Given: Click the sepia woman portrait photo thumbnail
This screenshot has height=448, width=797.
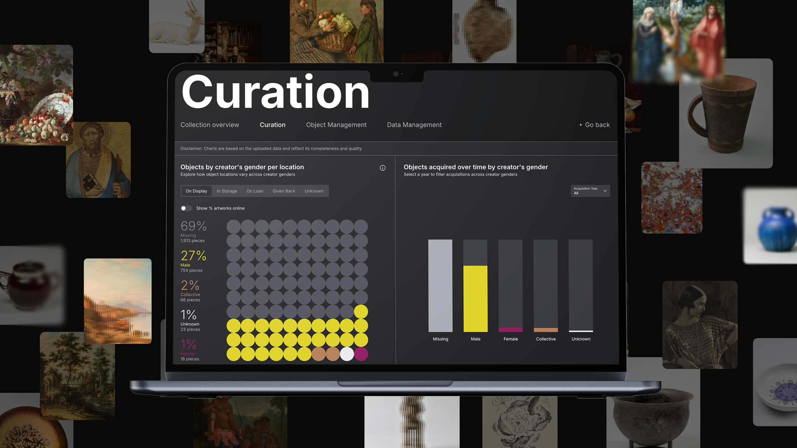Looking at the screenshot, I should pyautogui.click(x=699, y=324).
